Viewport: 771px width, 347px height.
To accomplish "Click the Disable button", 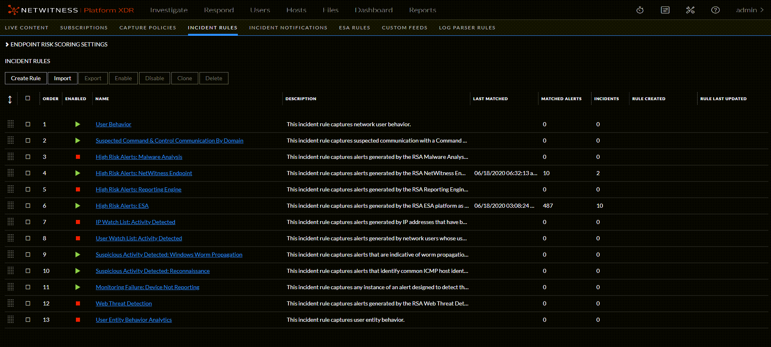I will 155,78.
